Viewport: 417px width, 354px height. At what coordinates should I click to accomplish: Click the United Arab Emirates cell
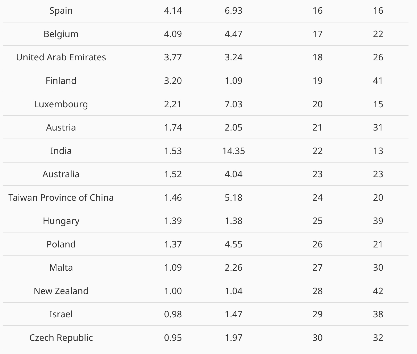point(61,57)
